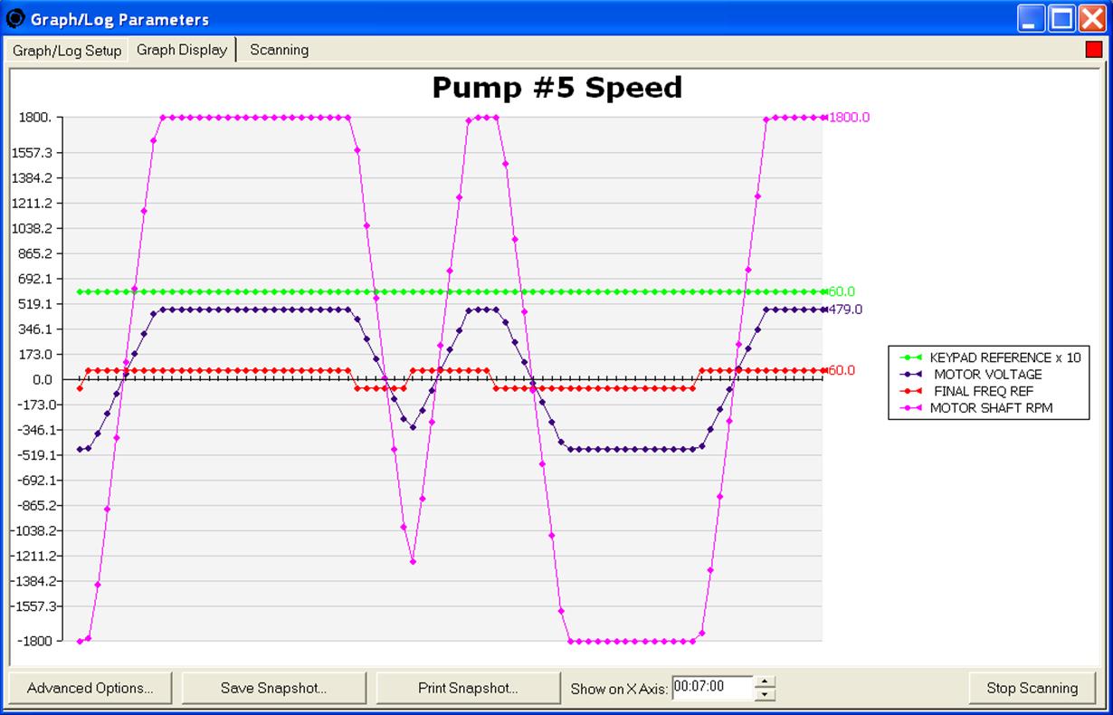Decrease X axis time with down arrow
Viewport: 1113px width, 715px height.
coord(765,694)
